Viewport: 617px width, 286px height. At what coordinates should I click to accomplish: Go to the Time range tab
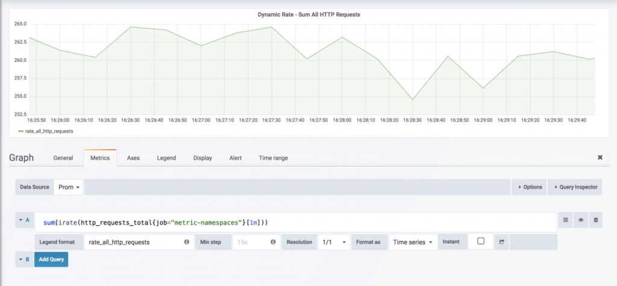tap(273, 158)
